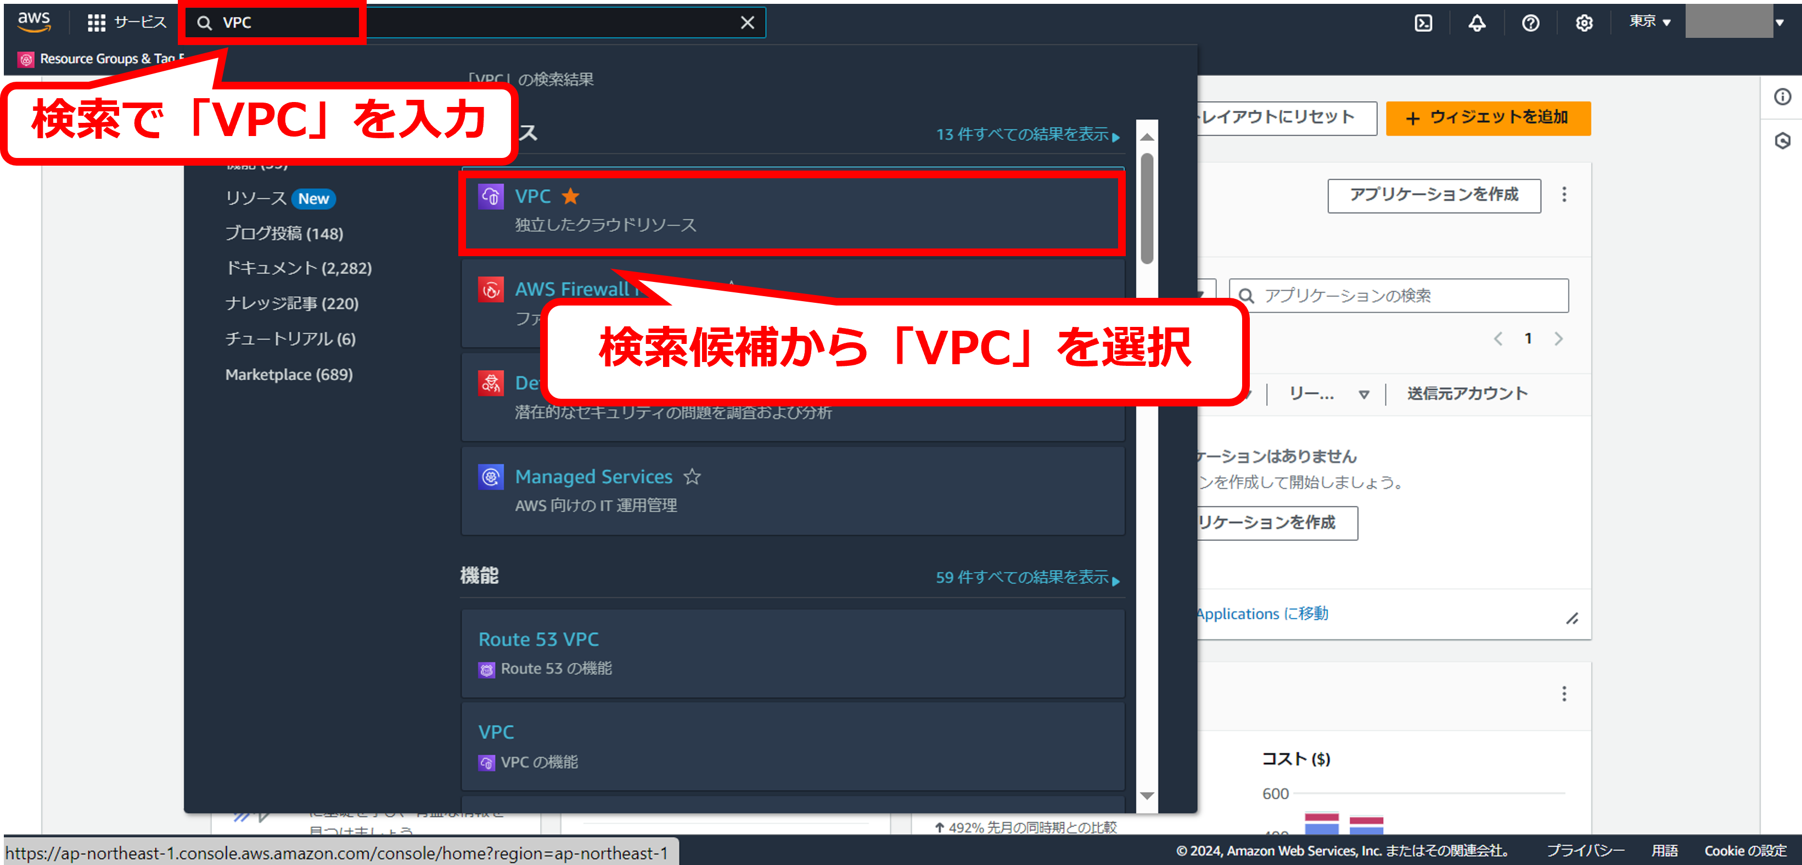This screenshot has width=1802, height=865.
Task: Filter by ブログ投稿 (148)
Action: (x=284, y=234)
